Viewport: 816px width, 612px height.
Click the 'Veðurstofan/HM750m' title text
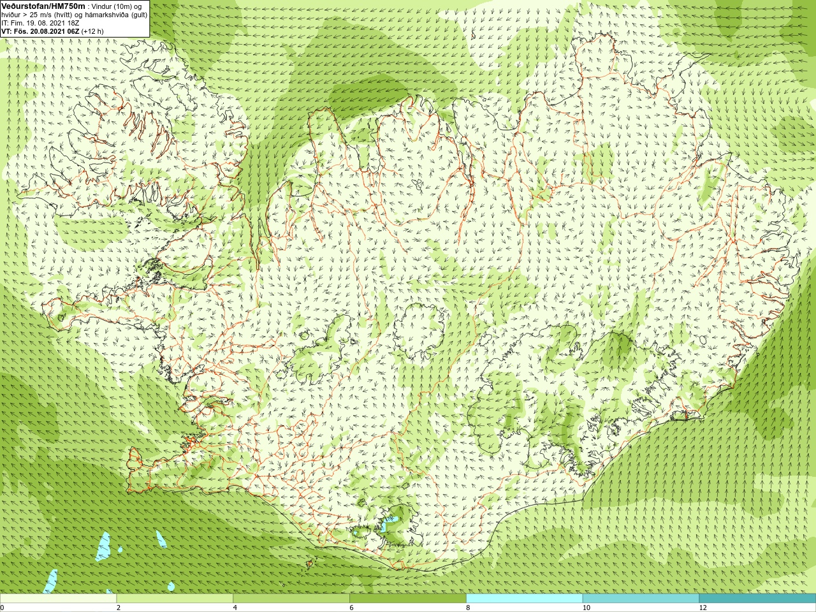(43, 6)
